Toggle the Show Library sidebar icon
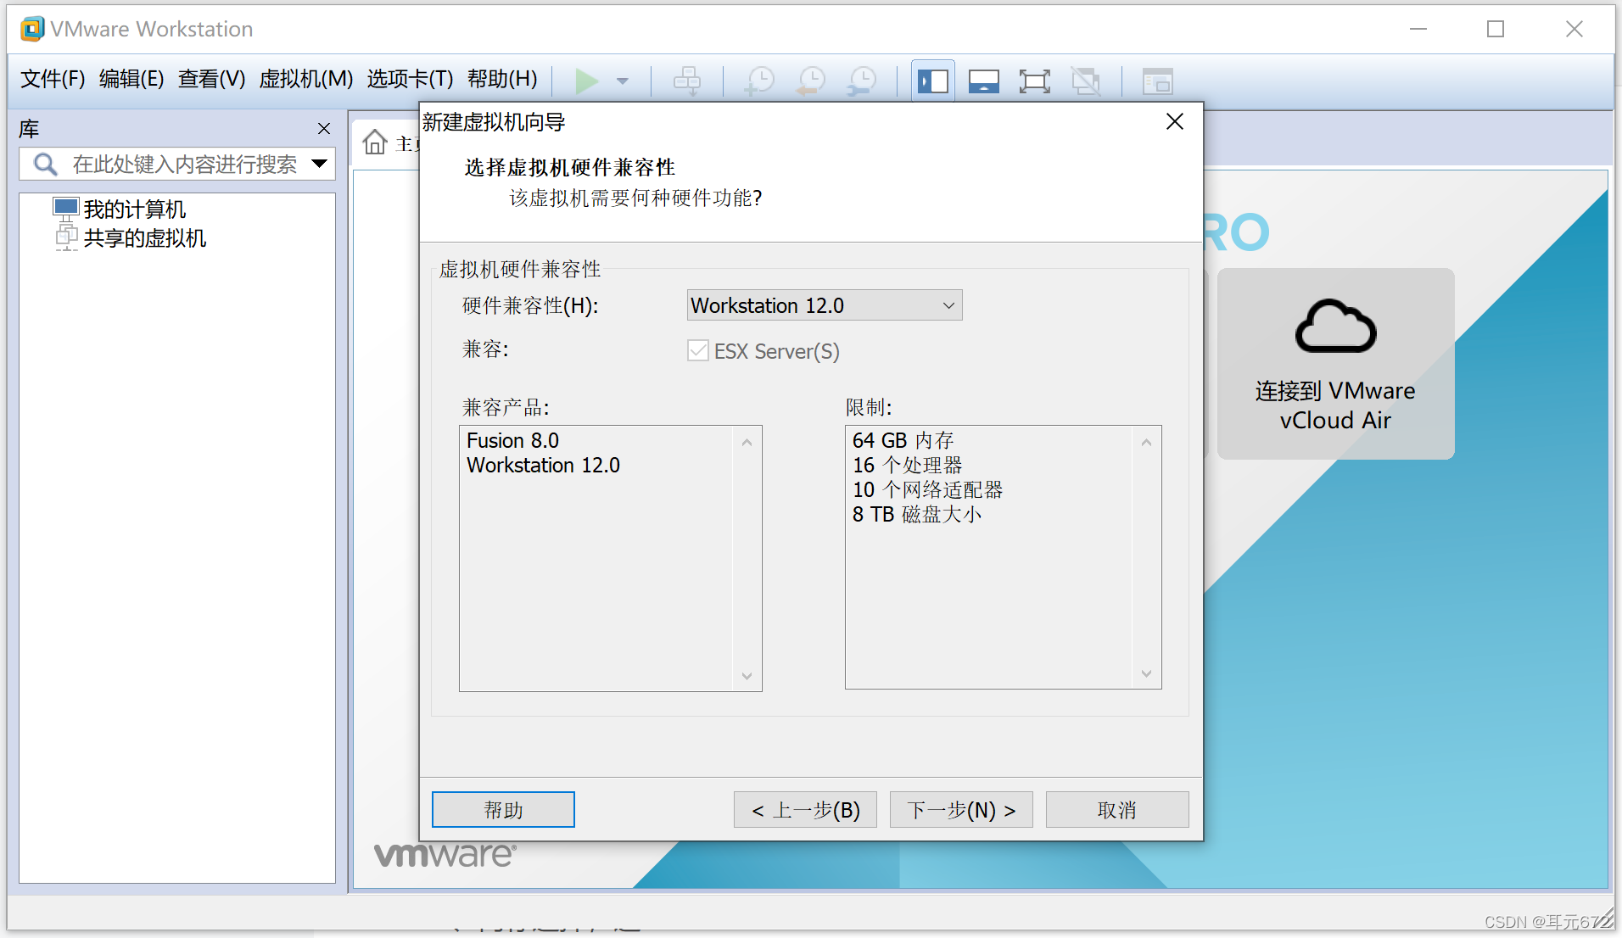Screen dimensions: 1622x938 tap(933, 81)
